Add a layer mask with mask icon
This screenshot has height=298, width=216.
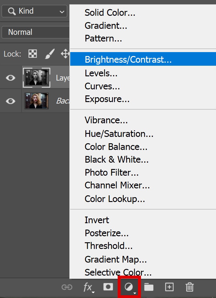tap(108, 286)
